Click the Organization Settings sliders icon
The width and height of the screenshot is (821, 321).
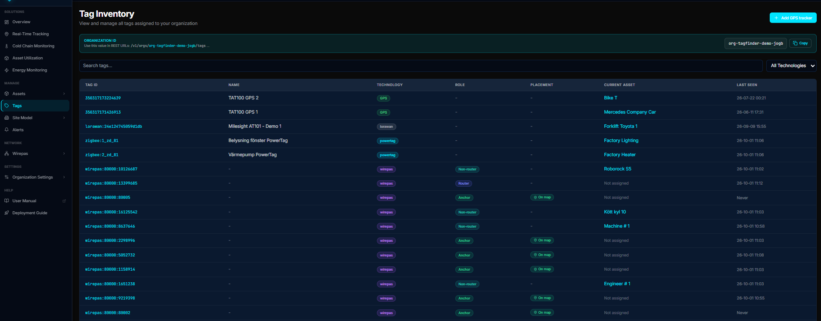click(x=6, y=177)
